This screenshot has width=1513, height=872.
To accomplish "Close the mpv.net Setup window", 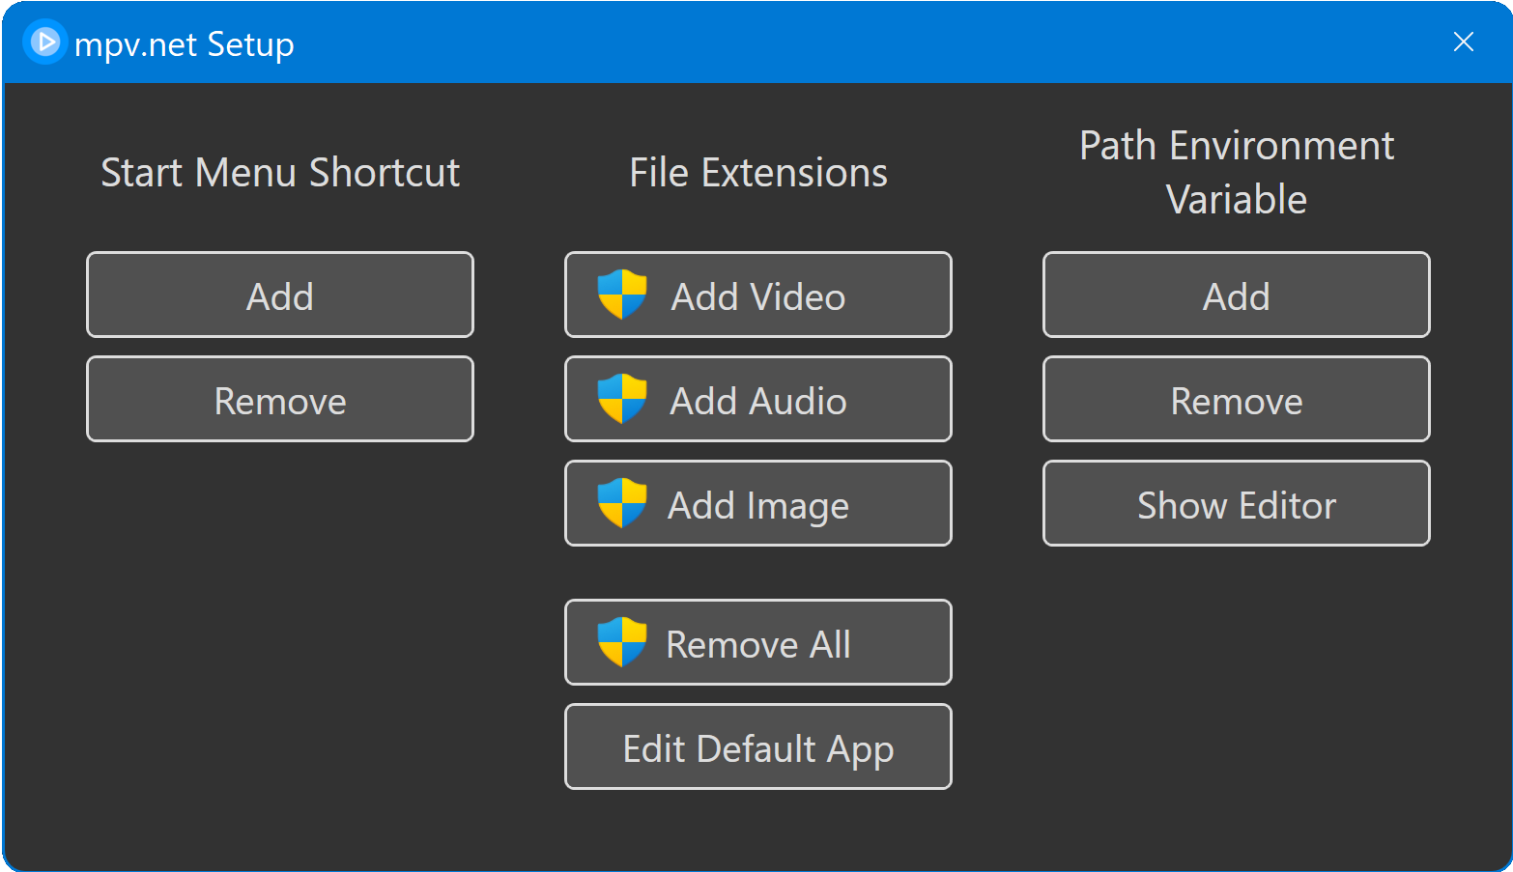I will [1463, 42].
